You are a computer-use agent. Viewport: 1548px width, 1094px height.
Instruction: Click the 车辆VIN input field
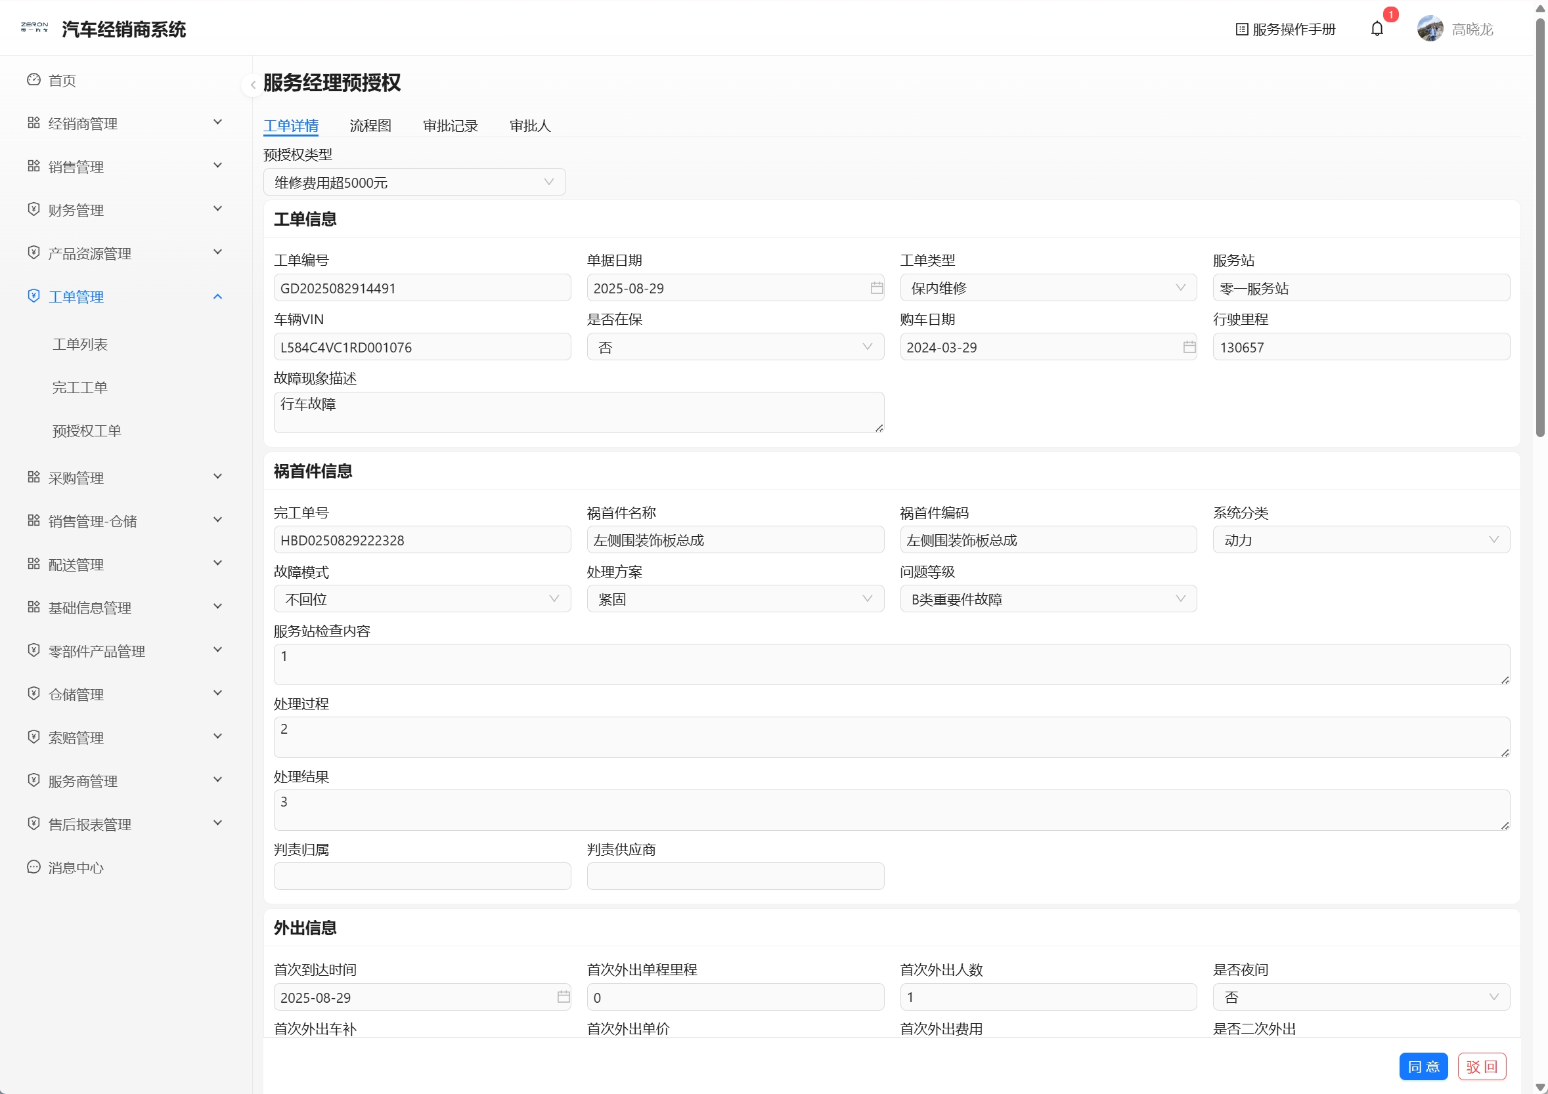pos(422,347)
